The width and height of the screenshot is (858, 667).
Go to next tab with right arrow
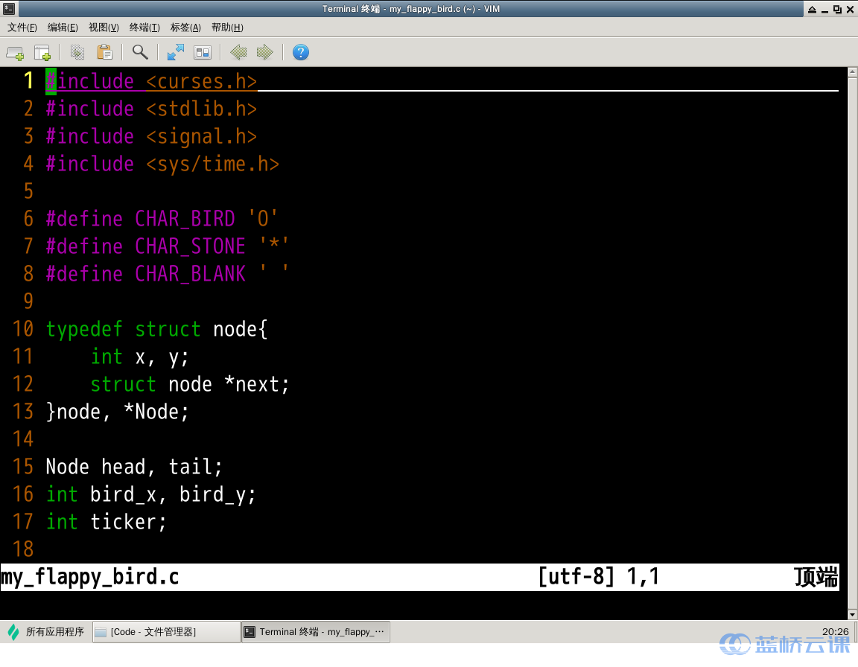coord(264,52)
